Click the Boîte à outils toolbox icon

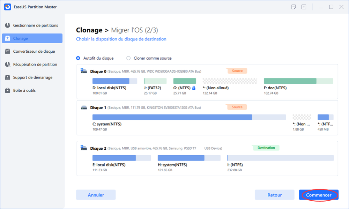click(x=7, y=91)
